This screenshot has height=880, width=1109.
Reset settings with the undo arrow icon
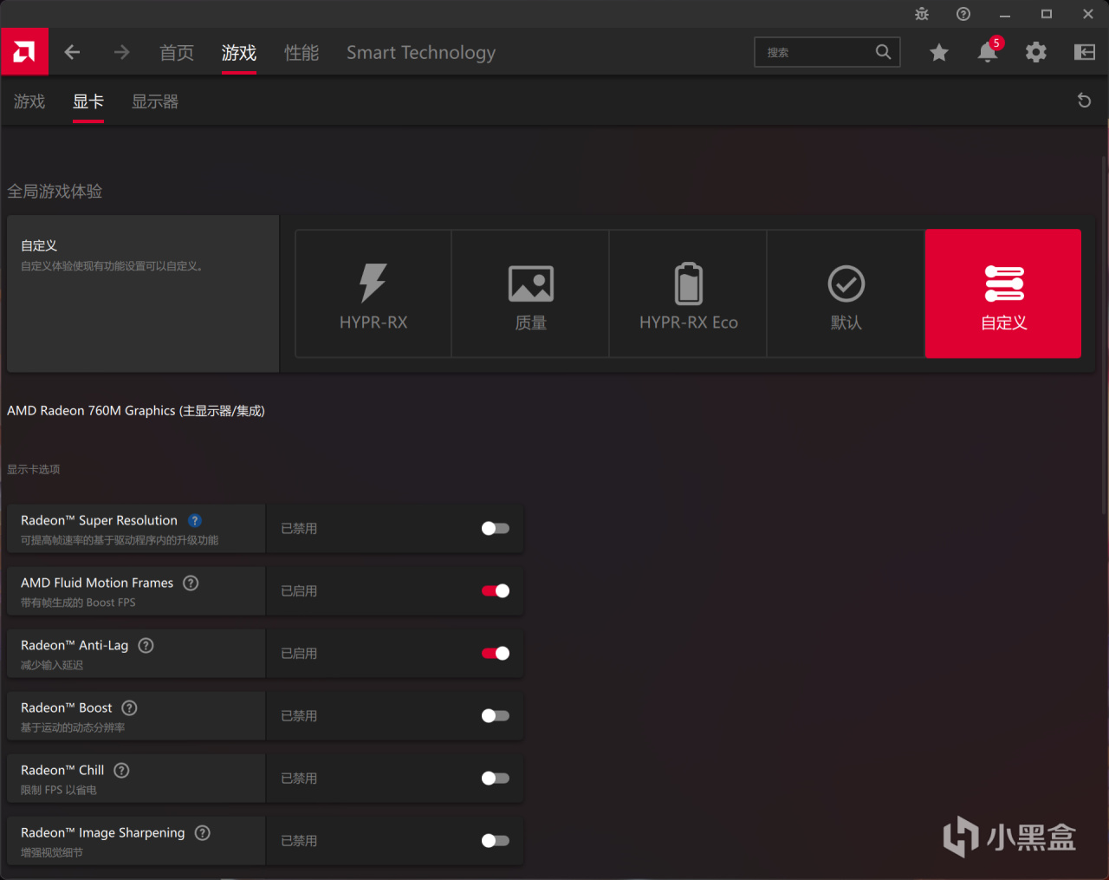(1084, 101)
